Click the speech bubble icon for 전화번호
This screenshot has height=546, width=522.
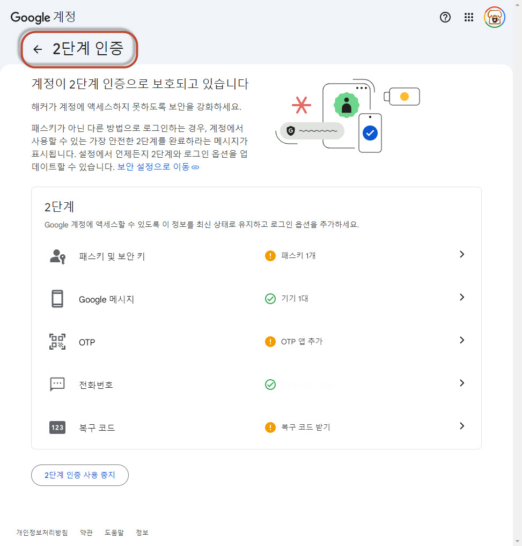[57, 384]
